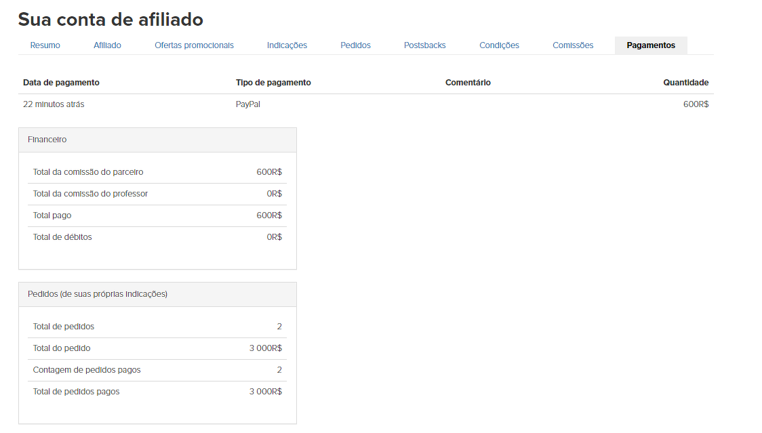This screenshot has width=762, height=433.
Task: Select the Total da comissão do parceiro row
Action: click(x=157, y=172)
